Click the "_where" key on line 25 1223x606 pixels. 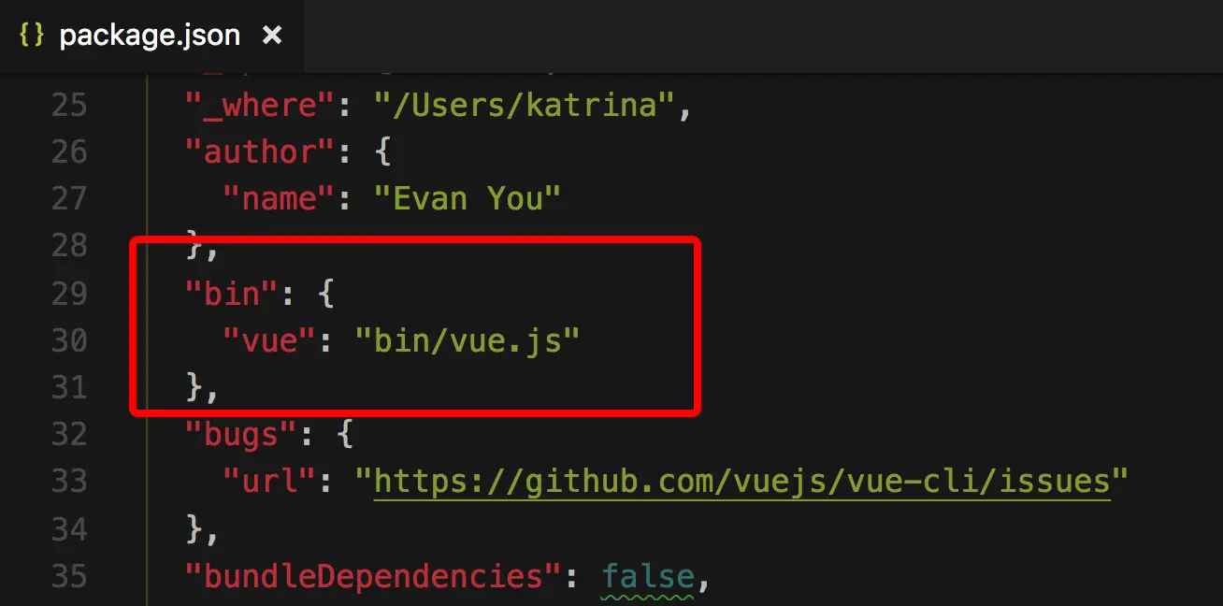click(258, 105)
